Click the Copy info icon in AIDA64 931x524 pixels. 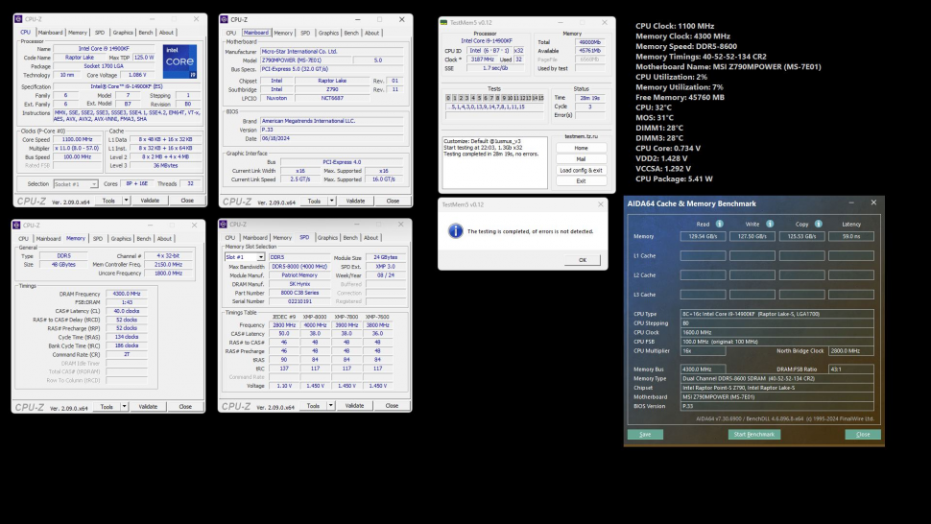click(x=817, y=223)
